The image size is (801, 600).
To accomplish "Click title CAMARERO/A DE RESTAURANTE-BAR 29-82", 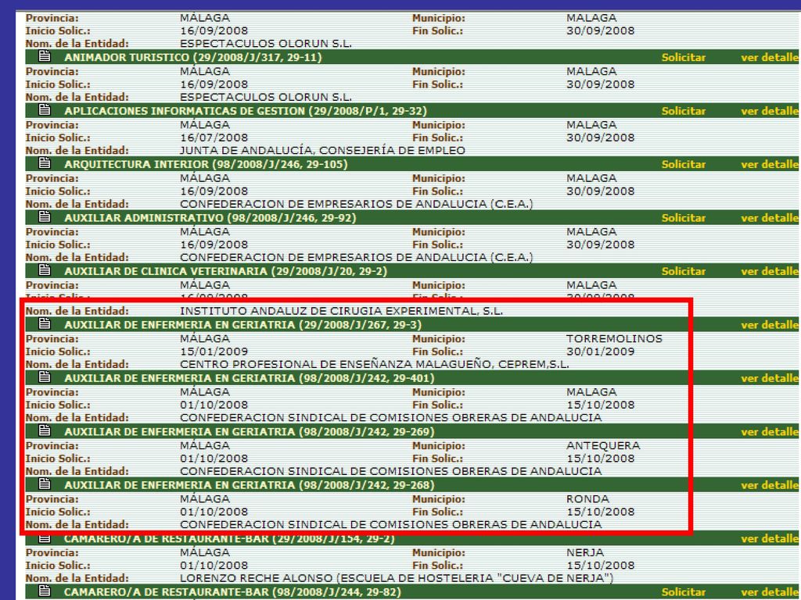I will click(232, 592).
